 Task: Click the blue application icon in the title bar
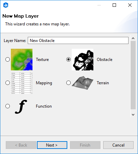point(6,5)
